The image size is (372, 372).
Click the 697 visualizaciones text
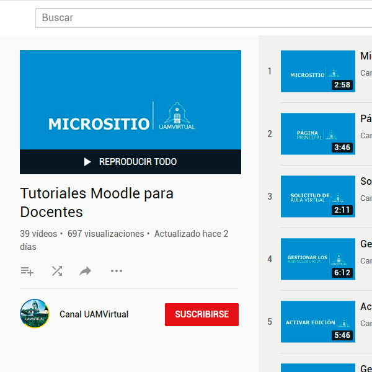(106, 234)
